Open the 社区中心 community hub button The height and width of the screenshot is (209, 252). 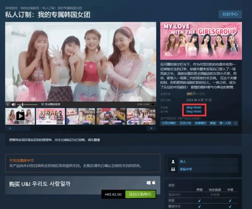[x=230, y=14]
